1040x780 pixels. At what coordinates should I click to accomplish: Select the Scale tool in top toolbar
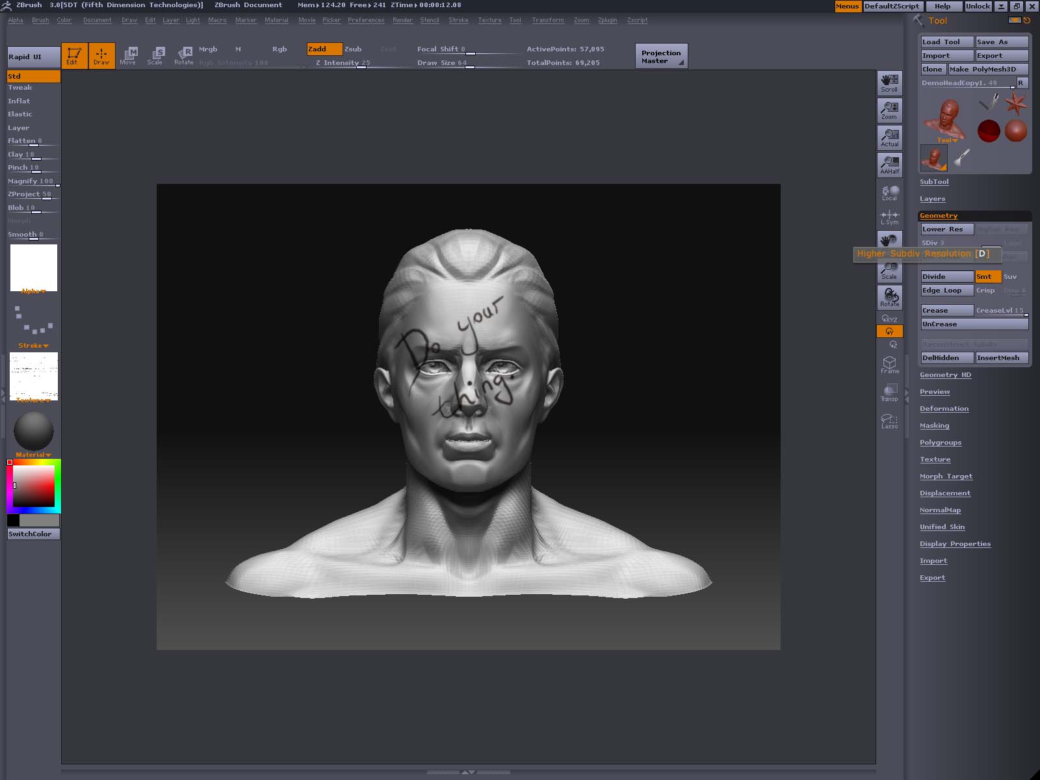coord(155,55)
